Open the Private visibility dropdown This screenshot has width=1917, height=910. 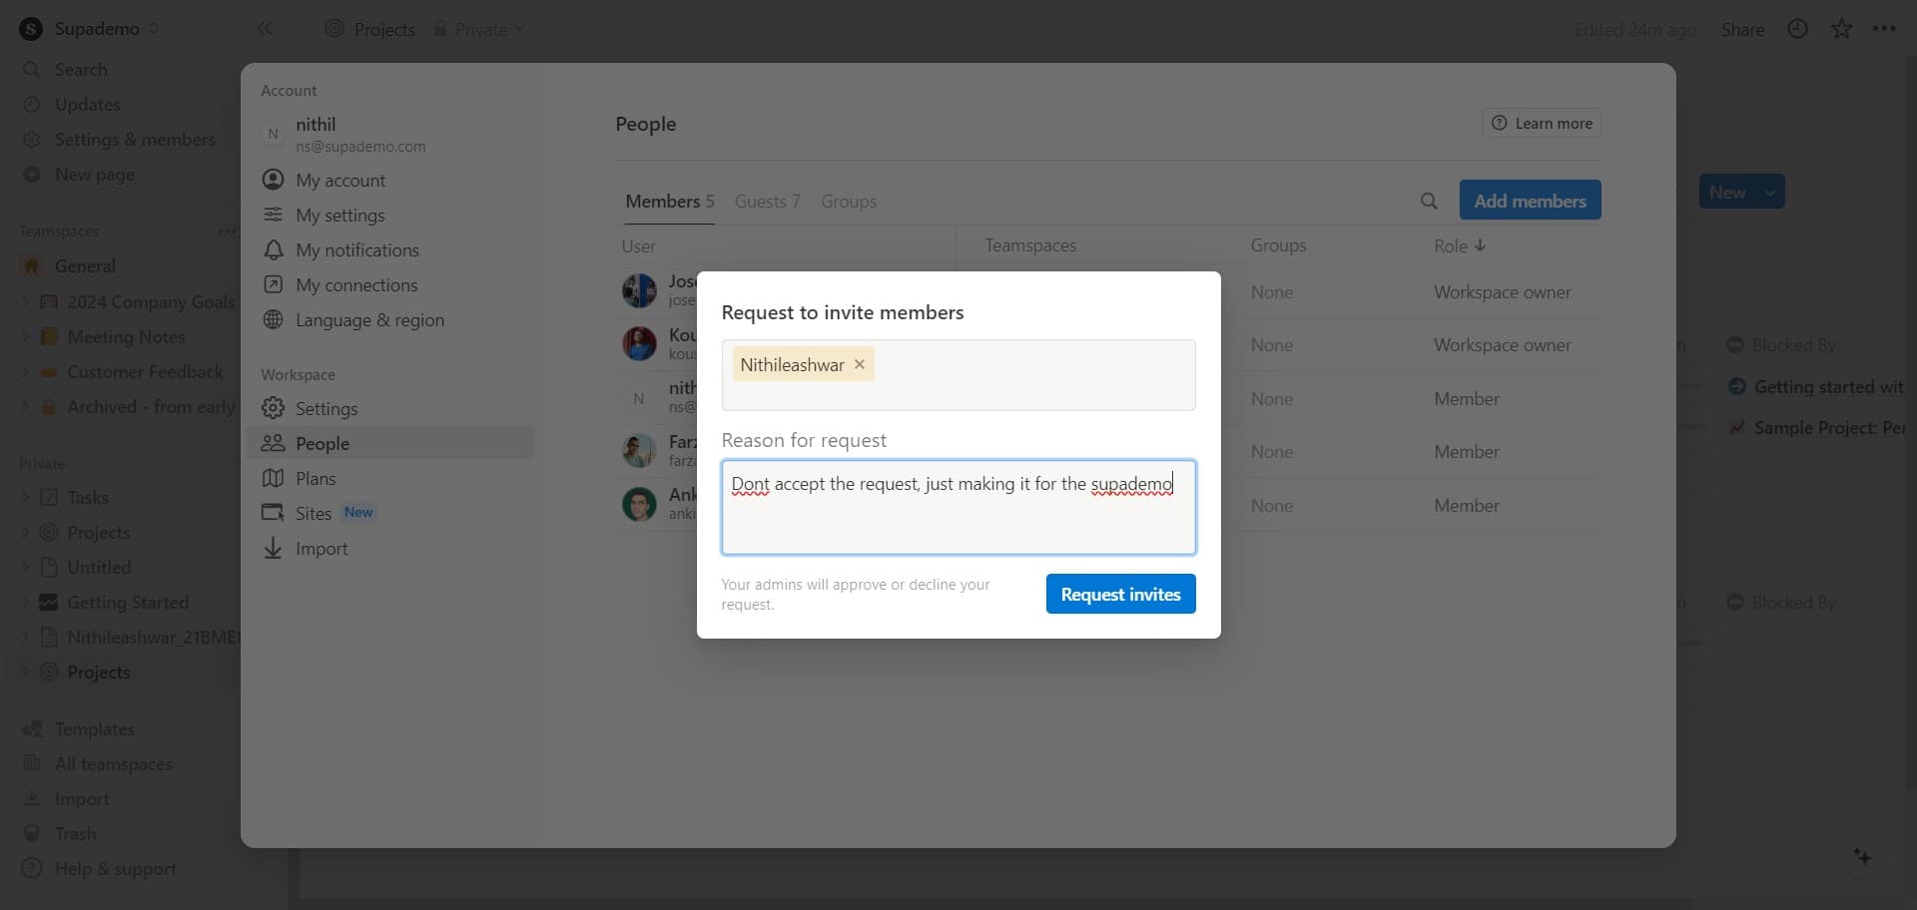[x=479, y=29]
